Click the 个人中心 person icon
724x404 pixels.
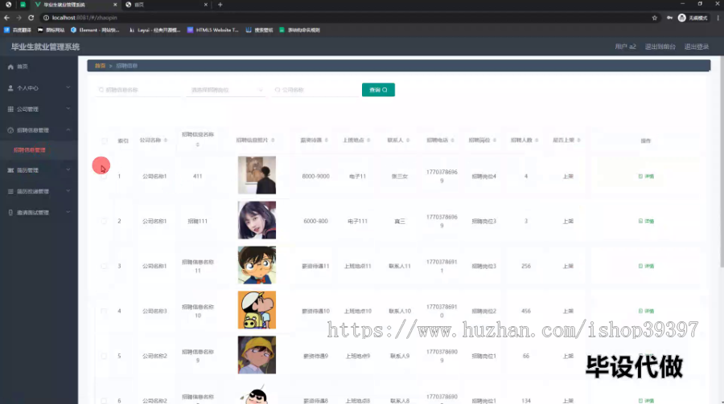pyautogui.click(x=10, y=88)
